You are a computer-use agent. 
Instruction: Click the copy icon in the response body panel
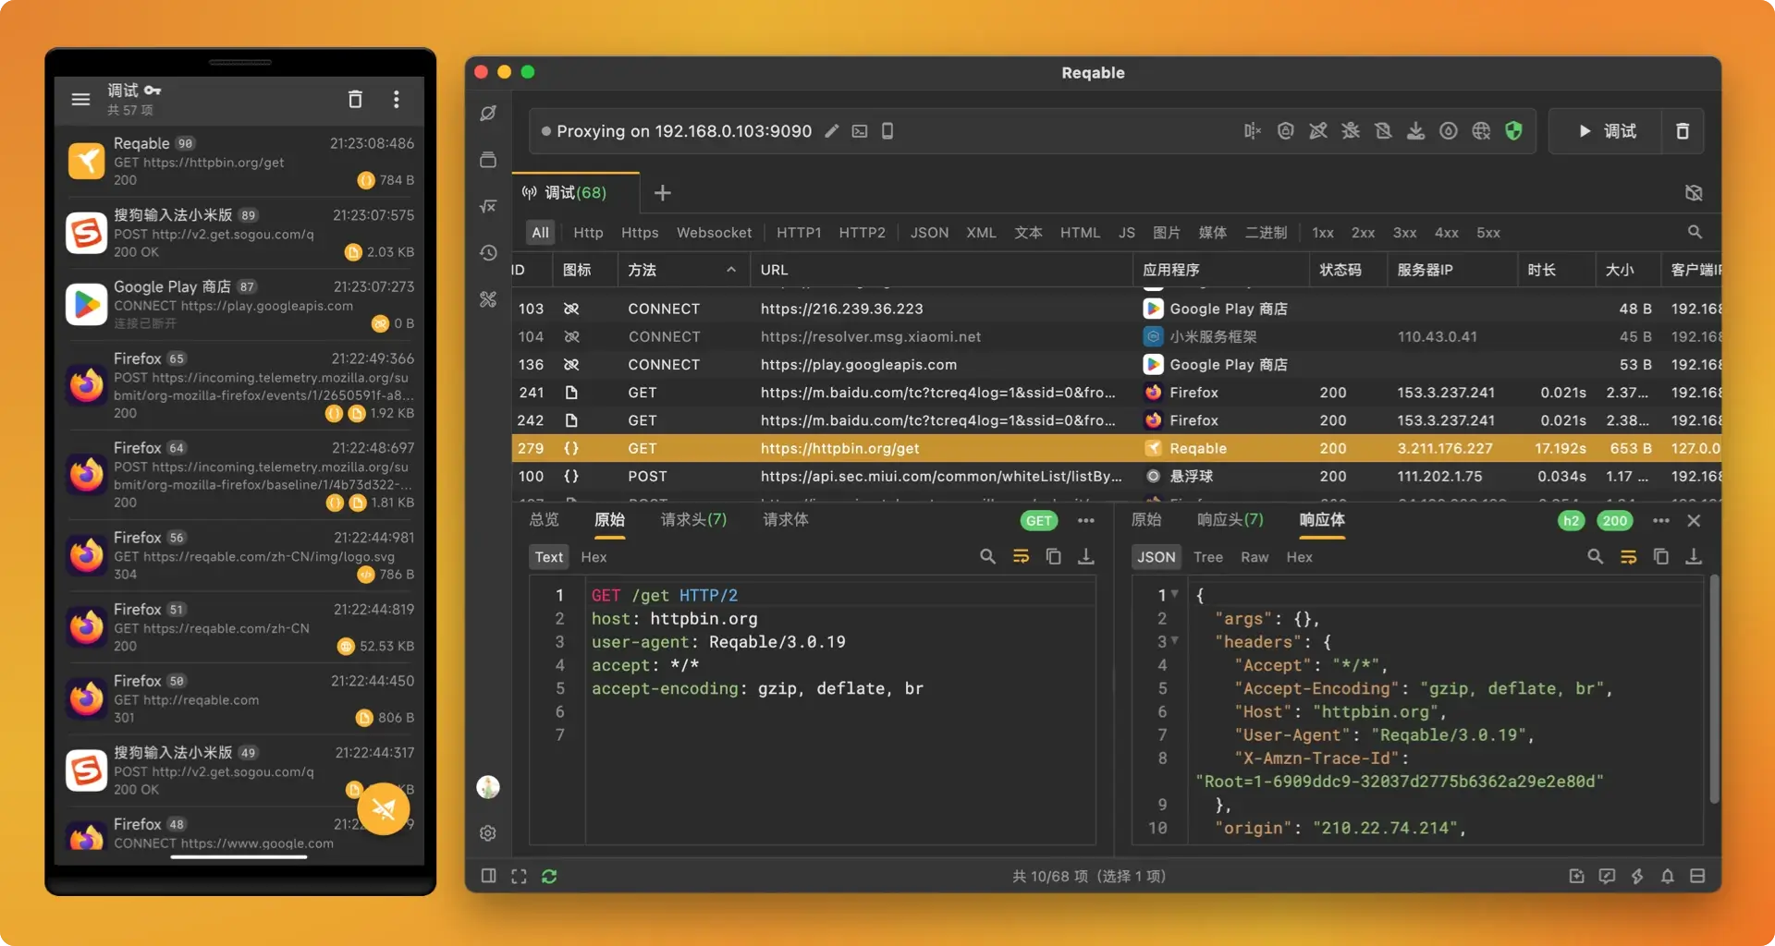click(1661, 556)
